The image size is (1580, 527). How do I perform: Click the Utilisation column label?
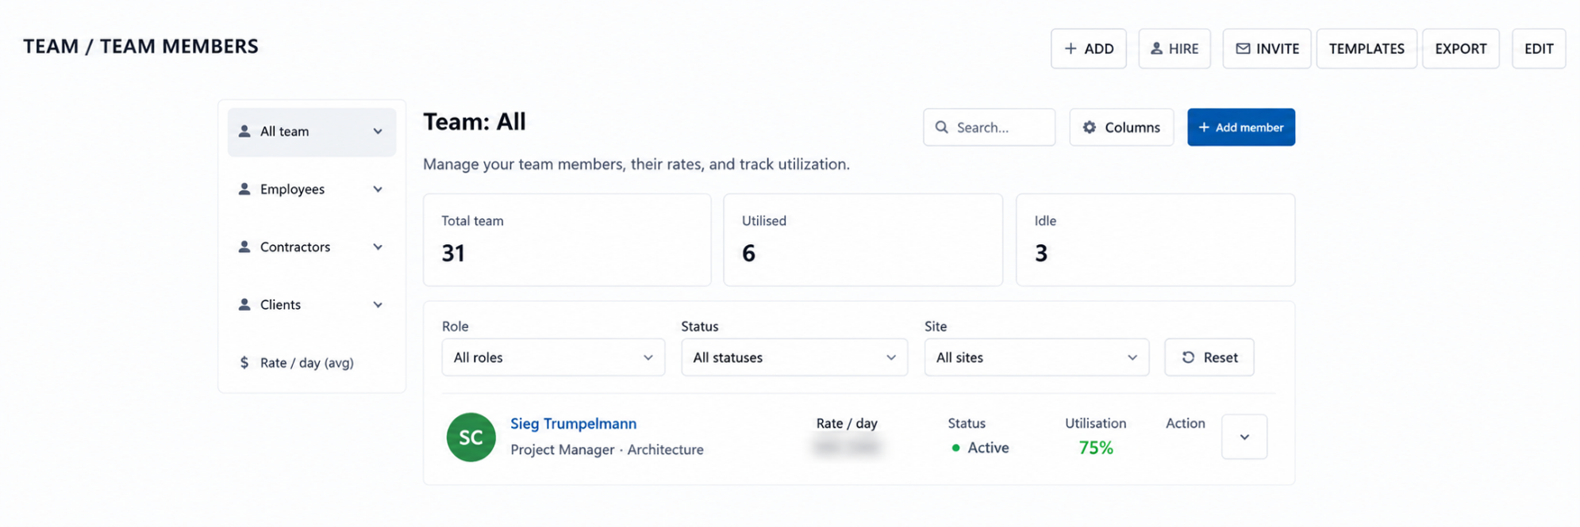point(1095,423)
